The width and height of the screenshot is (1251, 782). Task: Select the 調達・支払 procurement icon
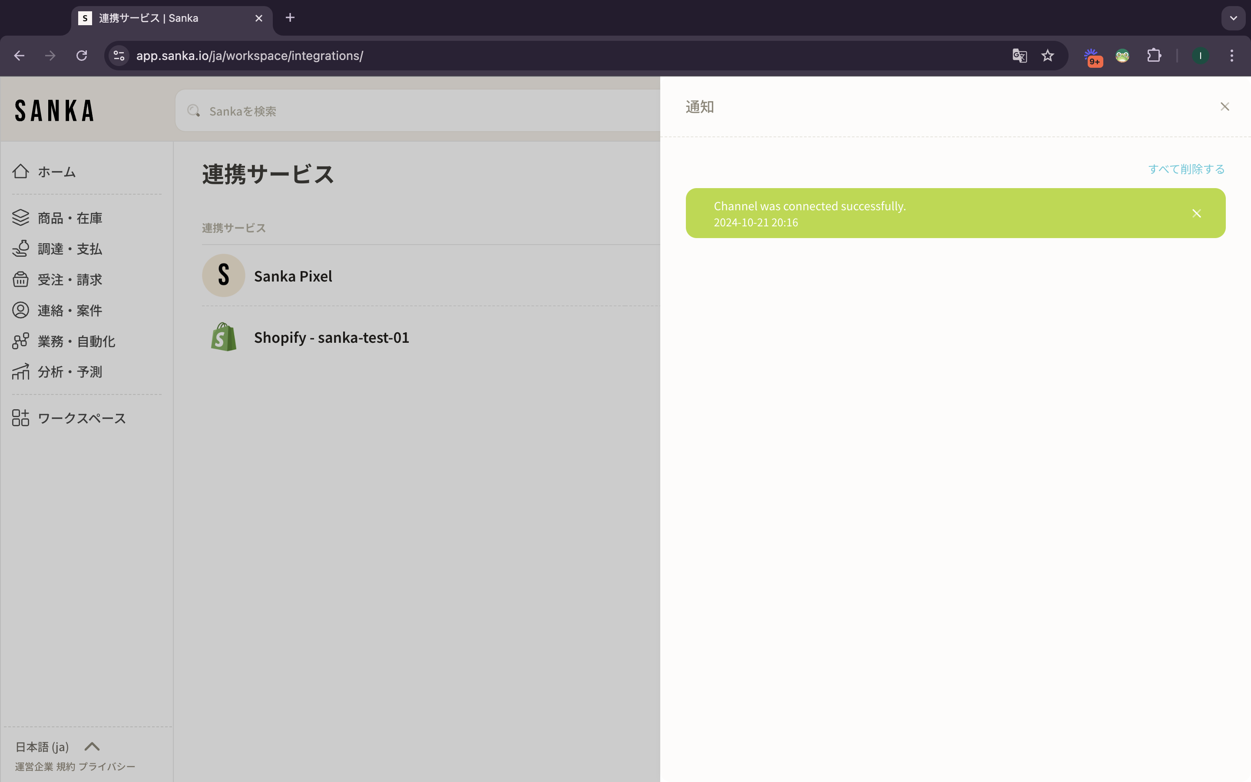[21, 249]
